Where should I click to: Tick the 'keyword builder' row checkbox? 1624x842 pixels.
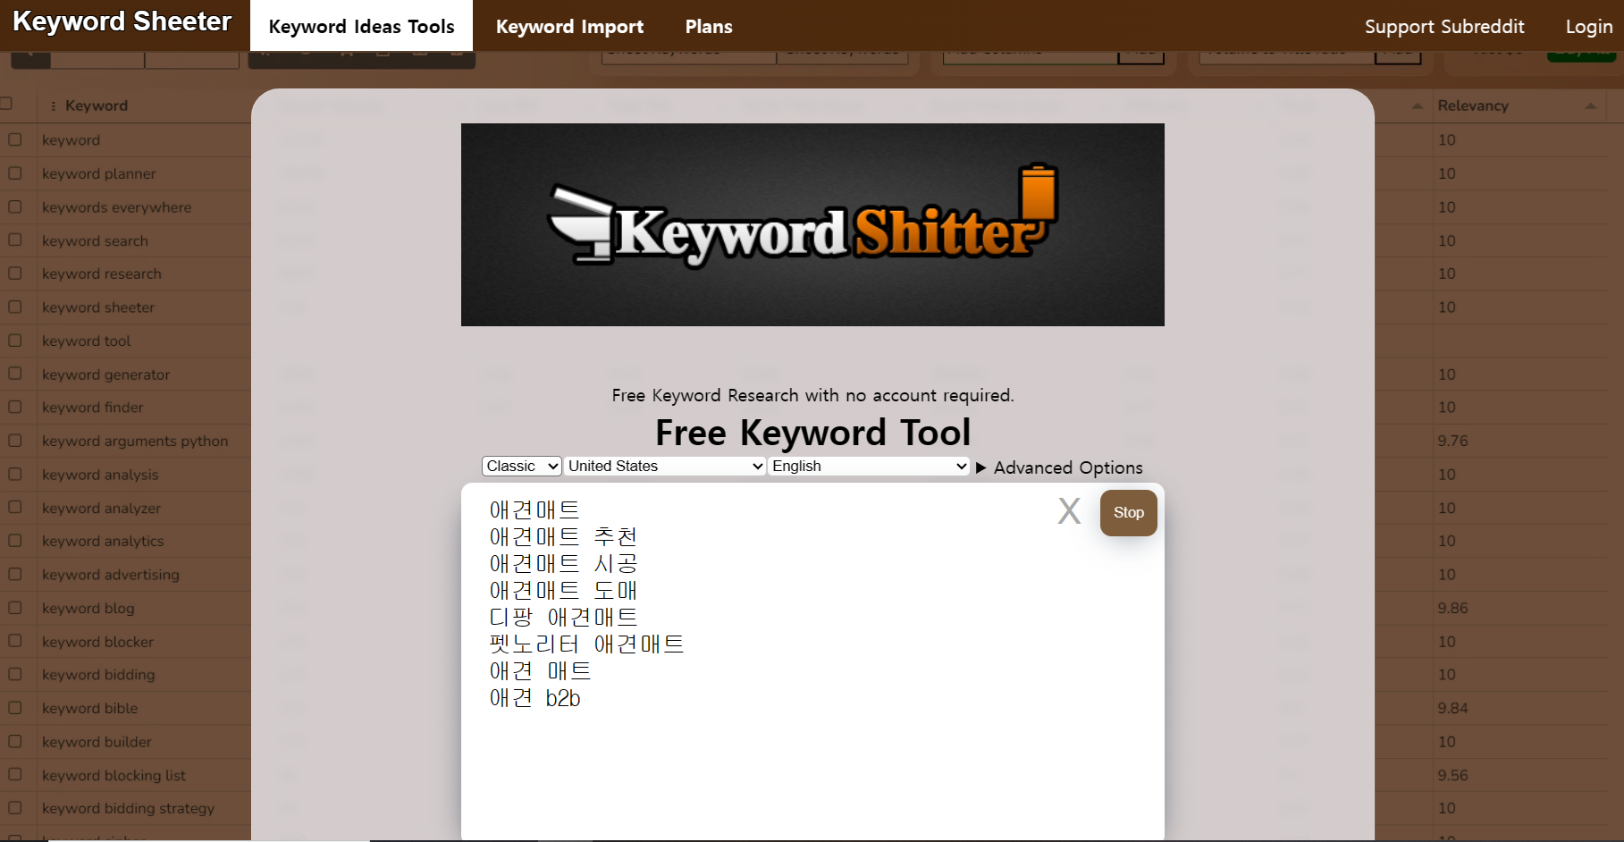[x=15, y=741]
